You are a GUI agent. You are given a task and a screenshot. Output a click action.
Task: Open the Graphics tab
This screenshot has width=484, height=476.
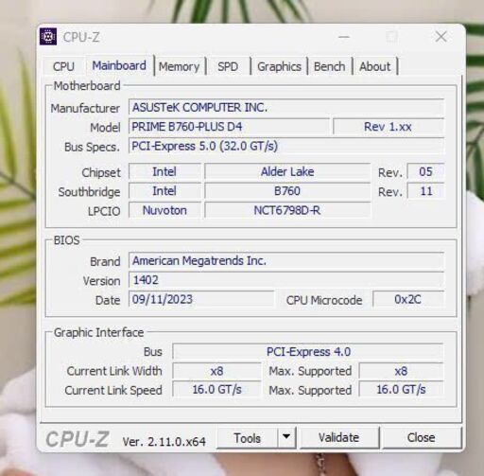click(279, 66)
